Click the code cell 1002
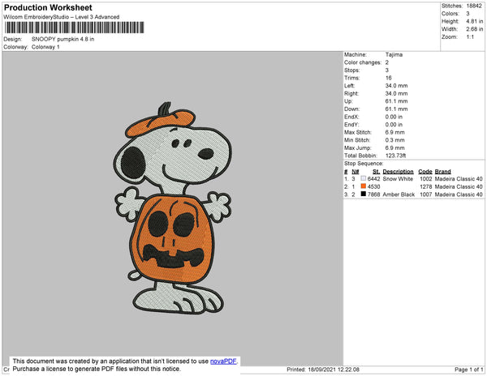This screenshot has width=487, height=376. pos(426,179)
